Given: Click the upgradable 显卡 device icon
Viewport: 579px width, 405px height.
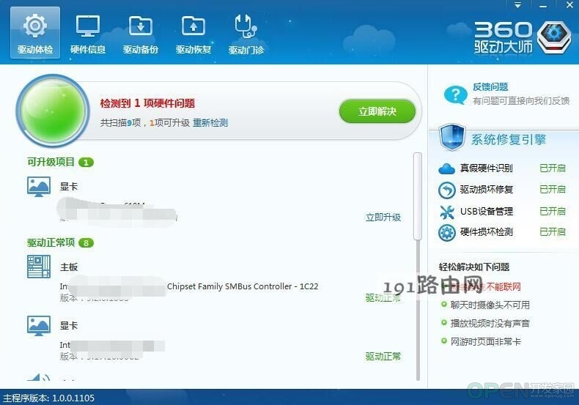Looking at the screenshot, I should [39, 187].
